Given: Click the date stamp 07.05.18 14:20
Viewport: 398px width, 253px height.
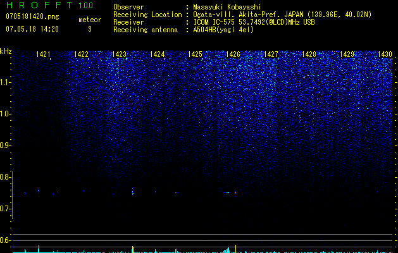Looking at the screenshot, I should coord(32,29).
